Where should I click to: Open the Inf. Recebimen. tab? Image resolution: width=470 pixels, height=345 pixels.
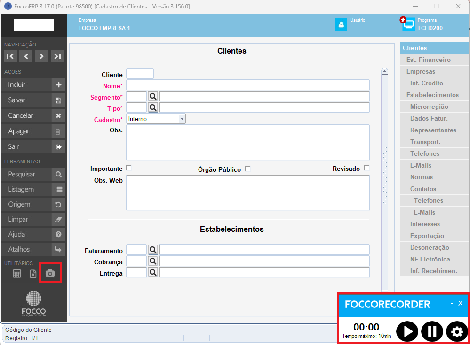coord(435,271)
